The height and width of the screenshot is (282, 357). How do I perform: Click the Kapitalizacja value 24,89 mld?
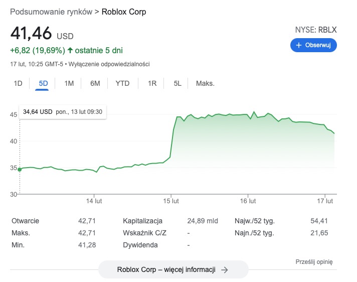tap(203, 221)
